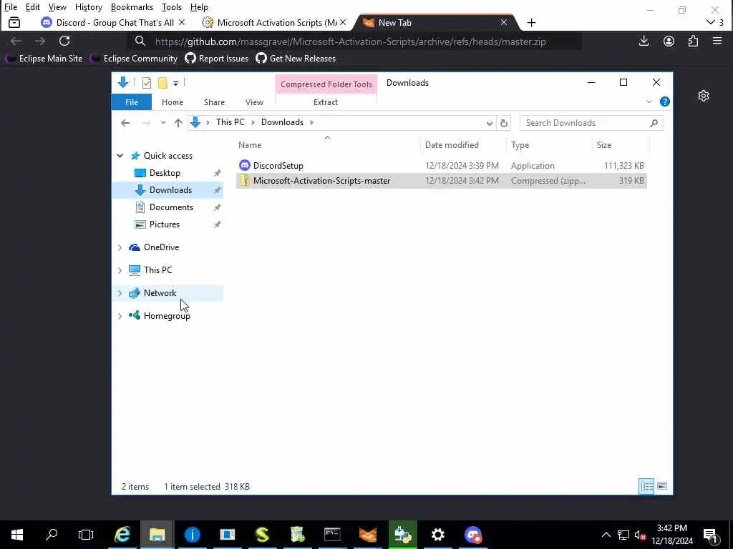The width and height of the screenshot is (733, 549).
Task: Show hidden system tray icons
Action: 606,535
